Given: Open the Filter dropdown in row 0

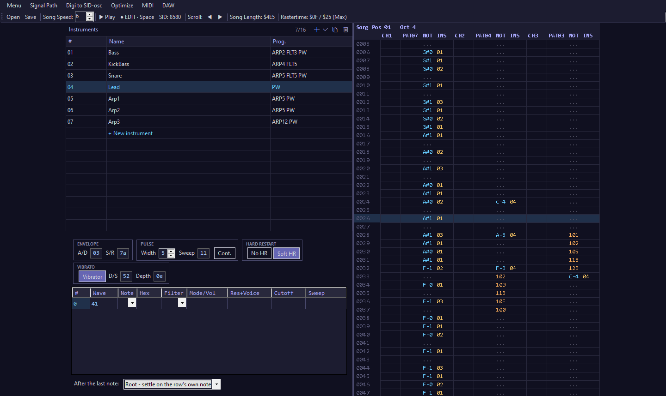Looking at the screenshot, I should (182, 303).
